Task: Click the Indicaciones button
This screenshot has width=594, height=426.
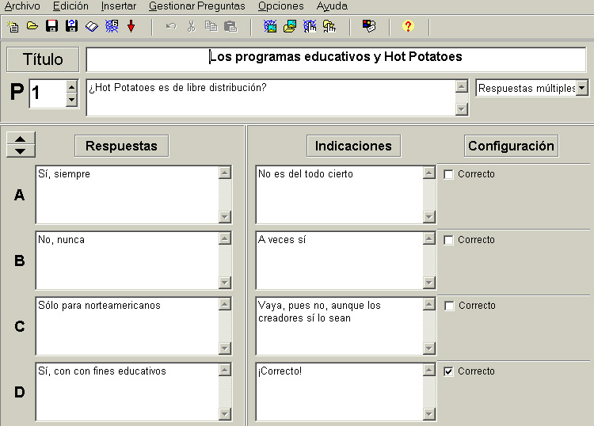Action: [x=353, y=146]
